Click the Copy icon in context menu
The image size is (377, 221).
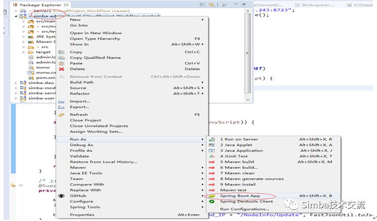click(x=62, y=52)
